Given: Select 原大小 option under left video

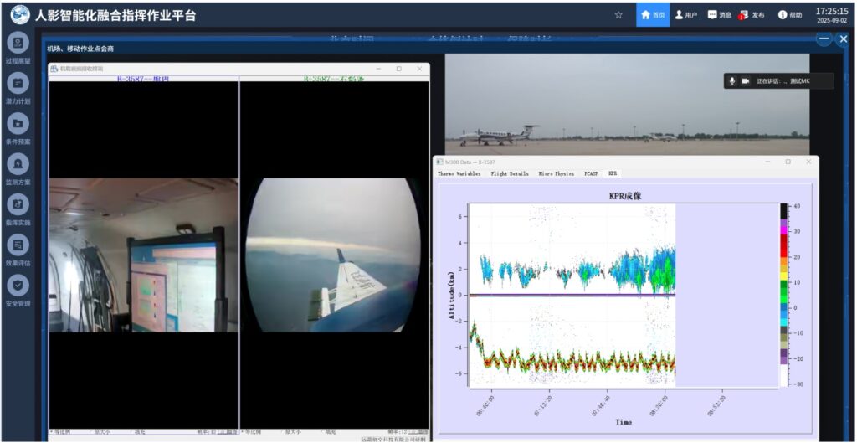Looking at the screenshot, I should click(99, 432).
